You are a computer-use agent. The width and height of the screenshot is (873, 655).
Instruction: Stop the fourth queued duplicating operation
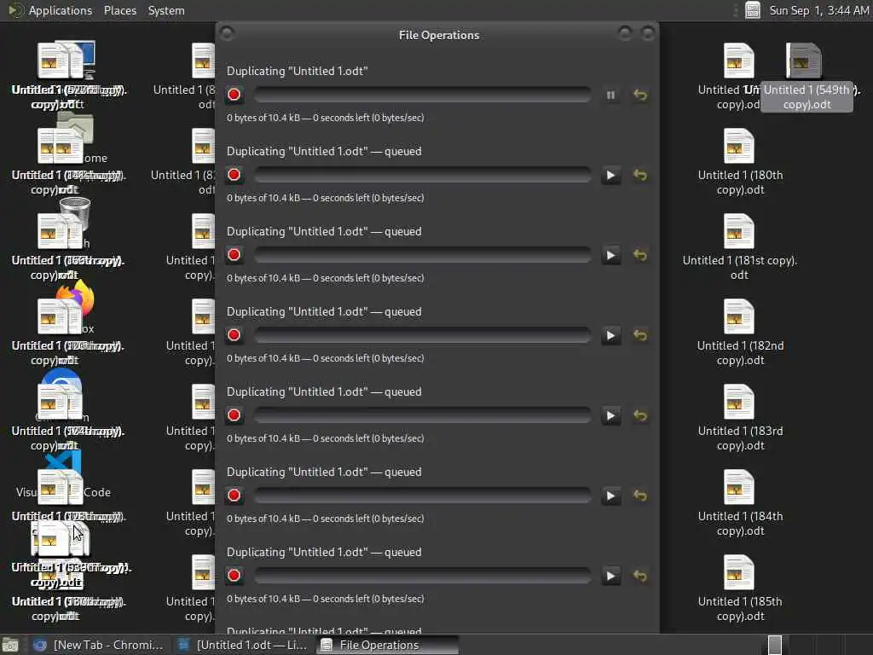pos(234,415)
